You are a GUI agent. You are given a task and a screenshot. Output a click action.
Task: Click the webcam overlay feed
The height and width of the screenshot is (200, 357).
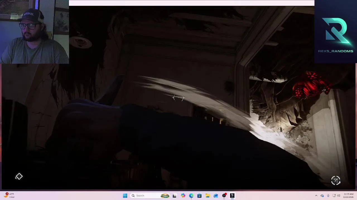click(x=34, y=32)
